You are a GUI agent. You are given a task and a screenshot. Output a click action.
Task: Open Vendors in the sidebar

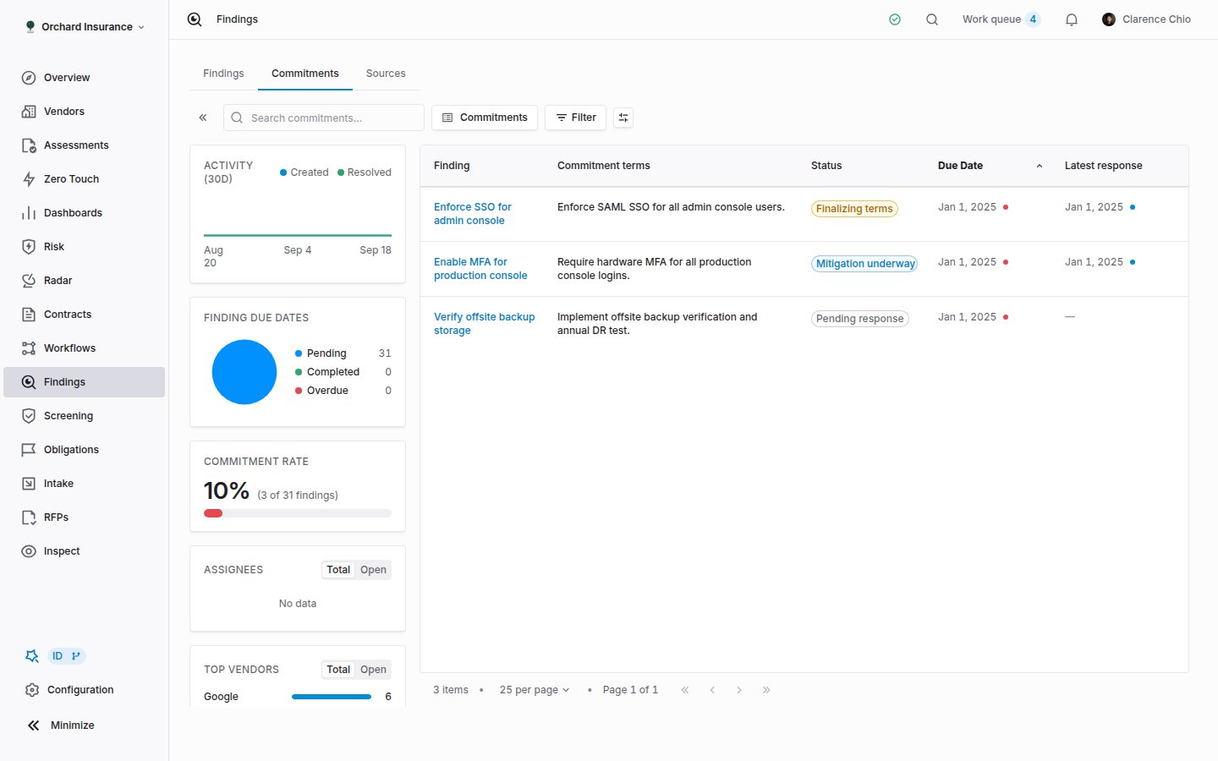click(x=84, y=112)
